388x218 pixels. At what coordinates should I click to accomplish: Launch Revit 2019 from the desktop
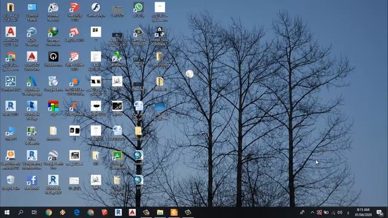click(11, 109)
